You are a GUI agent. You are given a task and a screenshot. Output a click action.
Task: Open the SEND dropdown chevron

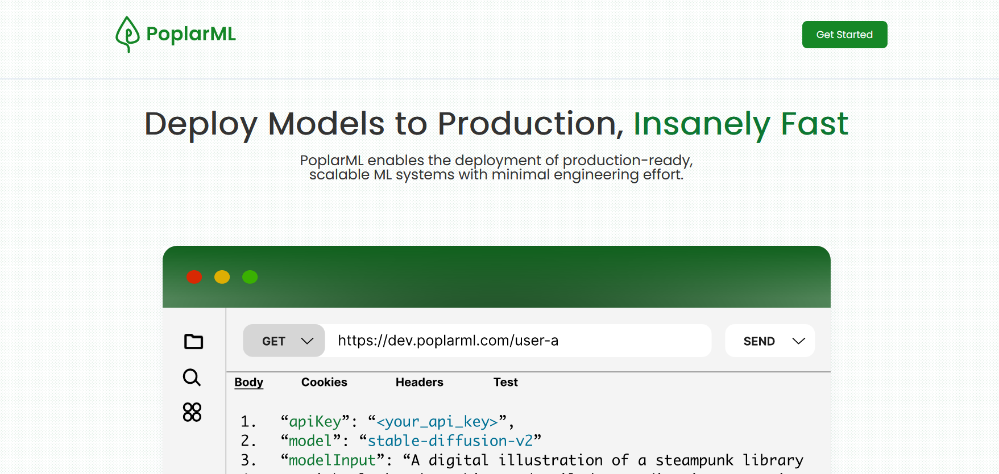(x=798, y=341)
